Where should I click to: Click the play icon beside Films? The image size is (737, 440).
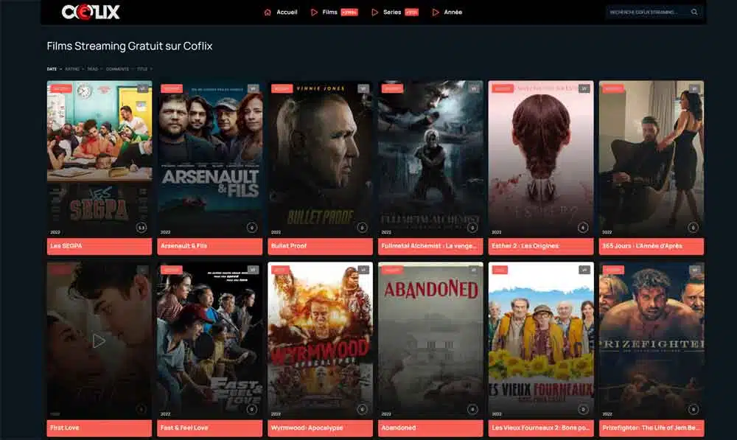(314, 13)
